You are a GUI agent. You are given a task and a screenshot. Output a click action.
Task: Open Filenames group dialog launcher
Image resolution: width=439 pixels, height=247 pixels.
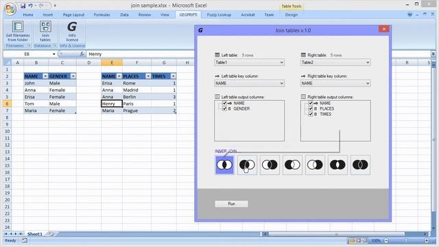click(x=29, y=46)
